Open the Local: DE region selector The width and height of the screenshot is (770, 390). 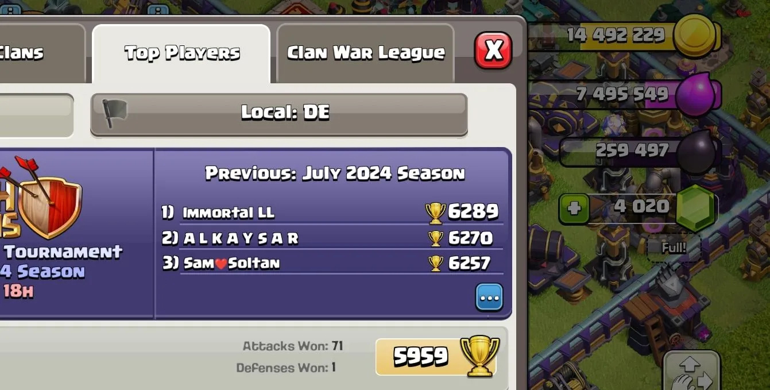279,114
